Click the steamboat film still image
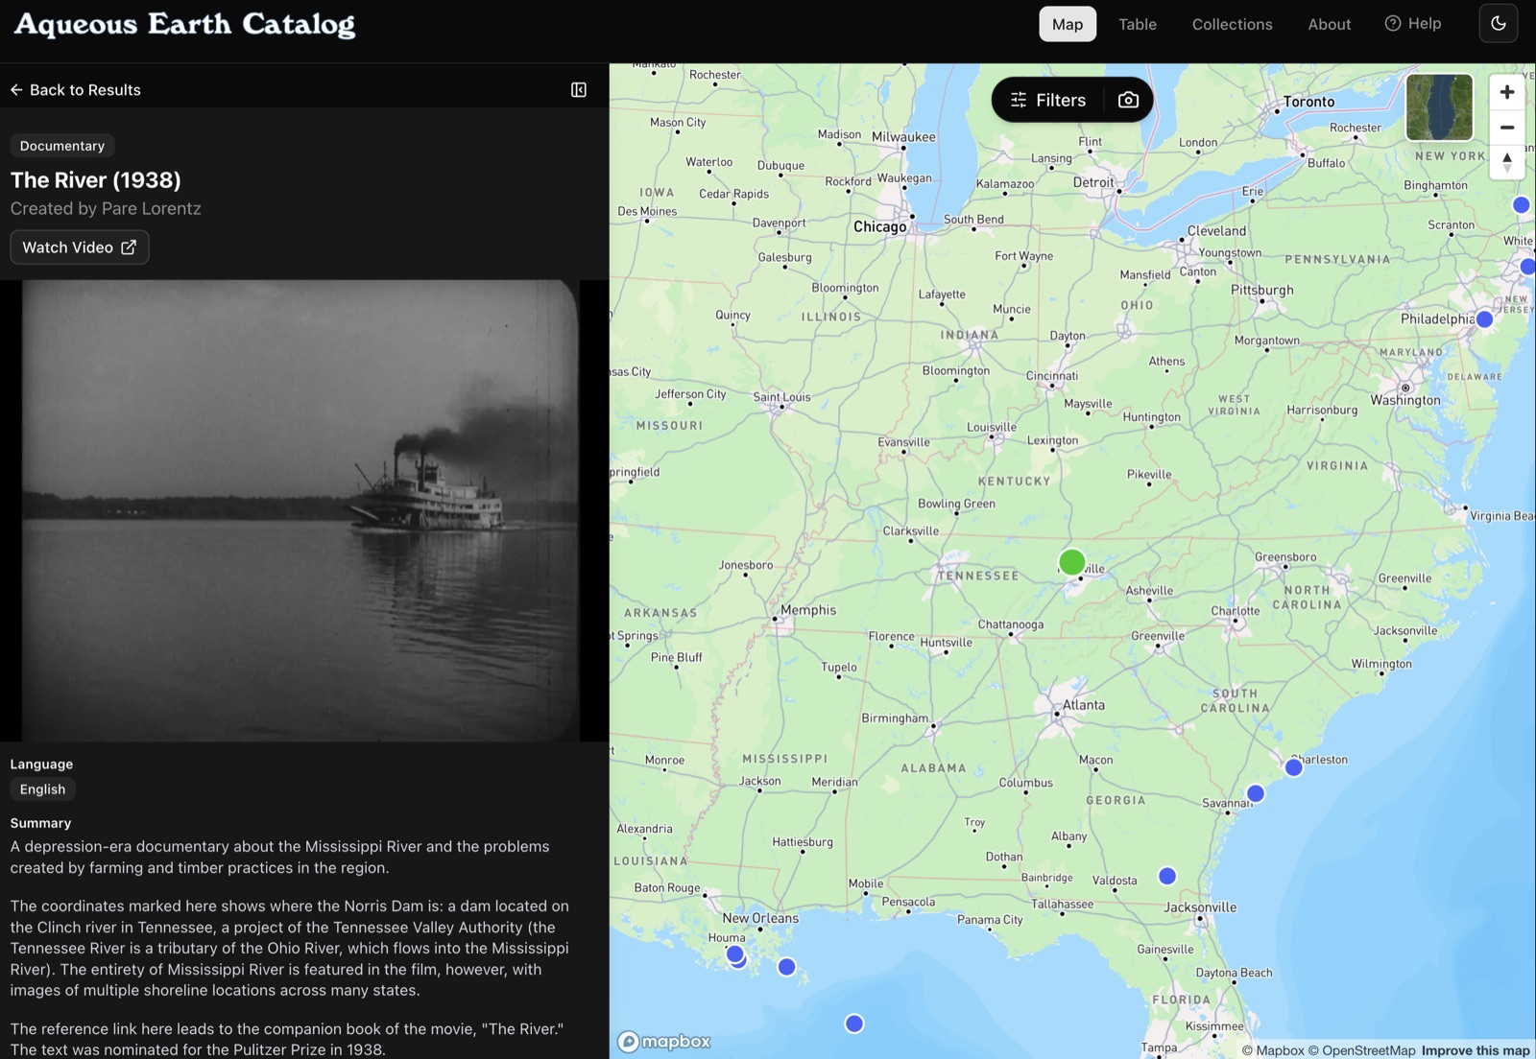The image size is (1536, 1059). tap(300, 510)
